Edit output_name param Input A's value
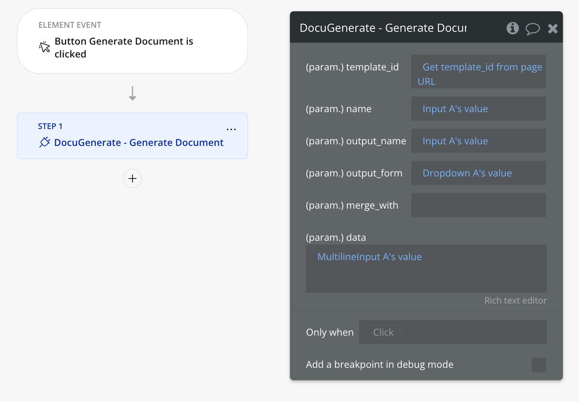The image size is (579, 402). 479,141
